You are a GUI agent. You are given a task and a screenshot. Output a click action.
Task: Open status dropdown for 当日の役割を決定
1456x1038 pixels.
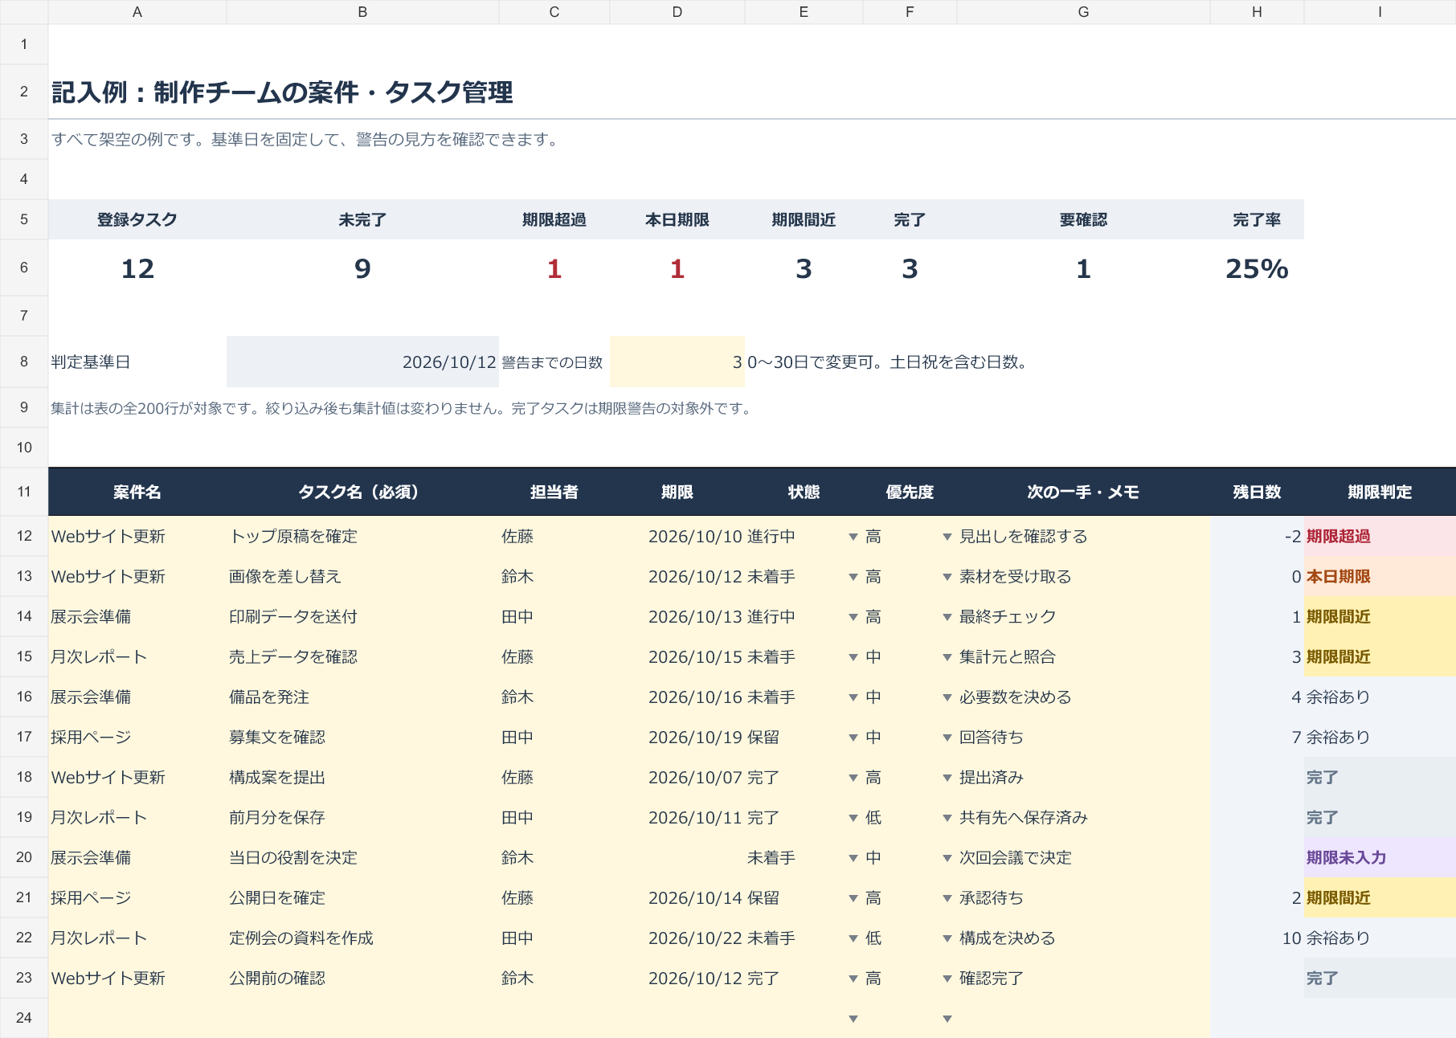(853, 858)
